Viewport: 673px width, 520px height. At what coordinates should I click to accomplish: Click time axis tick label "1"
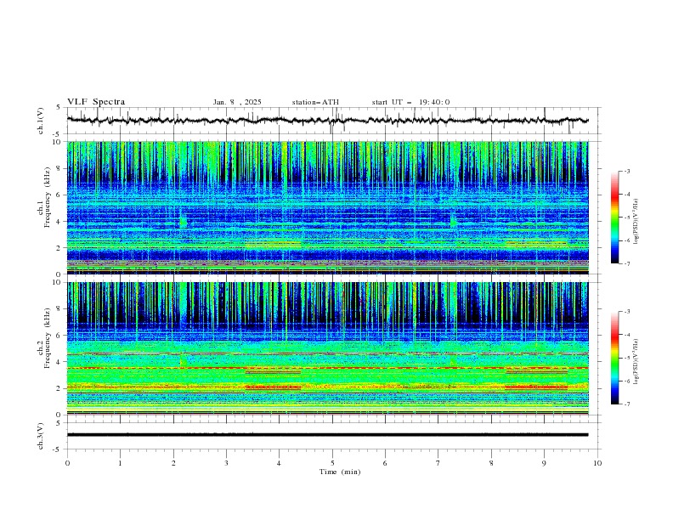pyautogui.click(x=120, y=463)
